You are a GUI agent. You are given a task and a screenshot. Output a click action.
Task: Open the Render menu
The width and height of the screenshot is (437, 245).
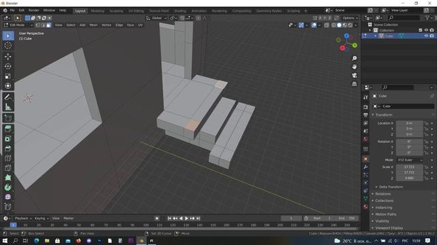34,10
